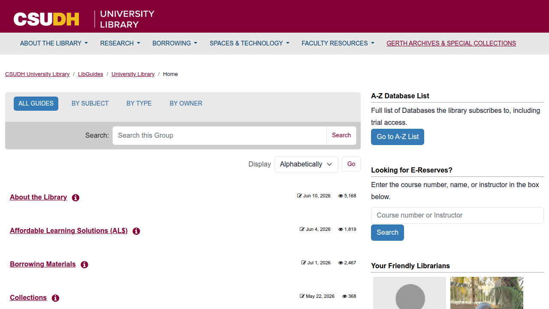Click Looking for E-Reserves? heading

click(412, 170)
